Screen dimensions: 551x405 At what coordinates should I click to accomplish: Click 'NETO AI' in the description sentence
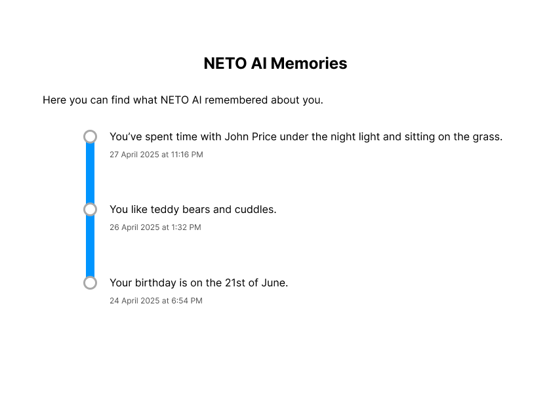point(181,100)
